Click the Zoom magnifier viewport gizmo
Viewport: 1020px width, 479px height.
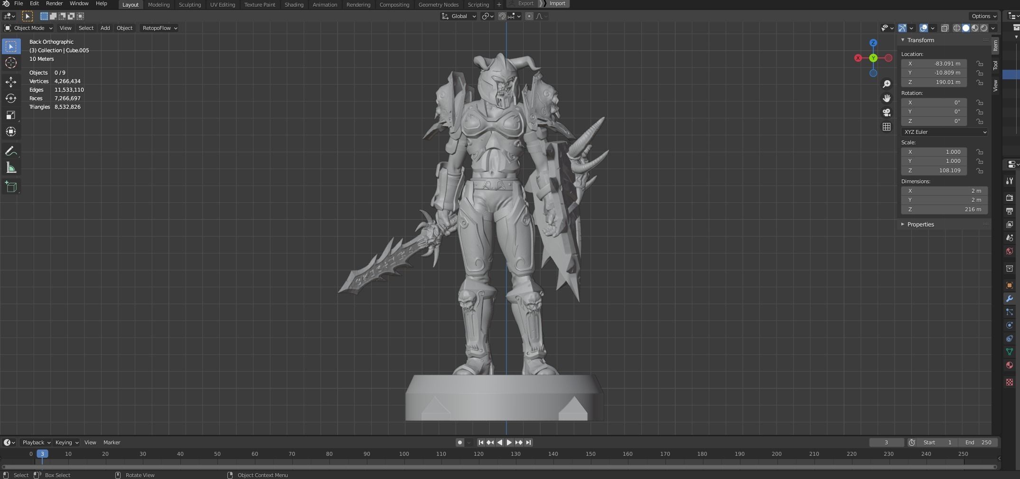click(887, 84)
